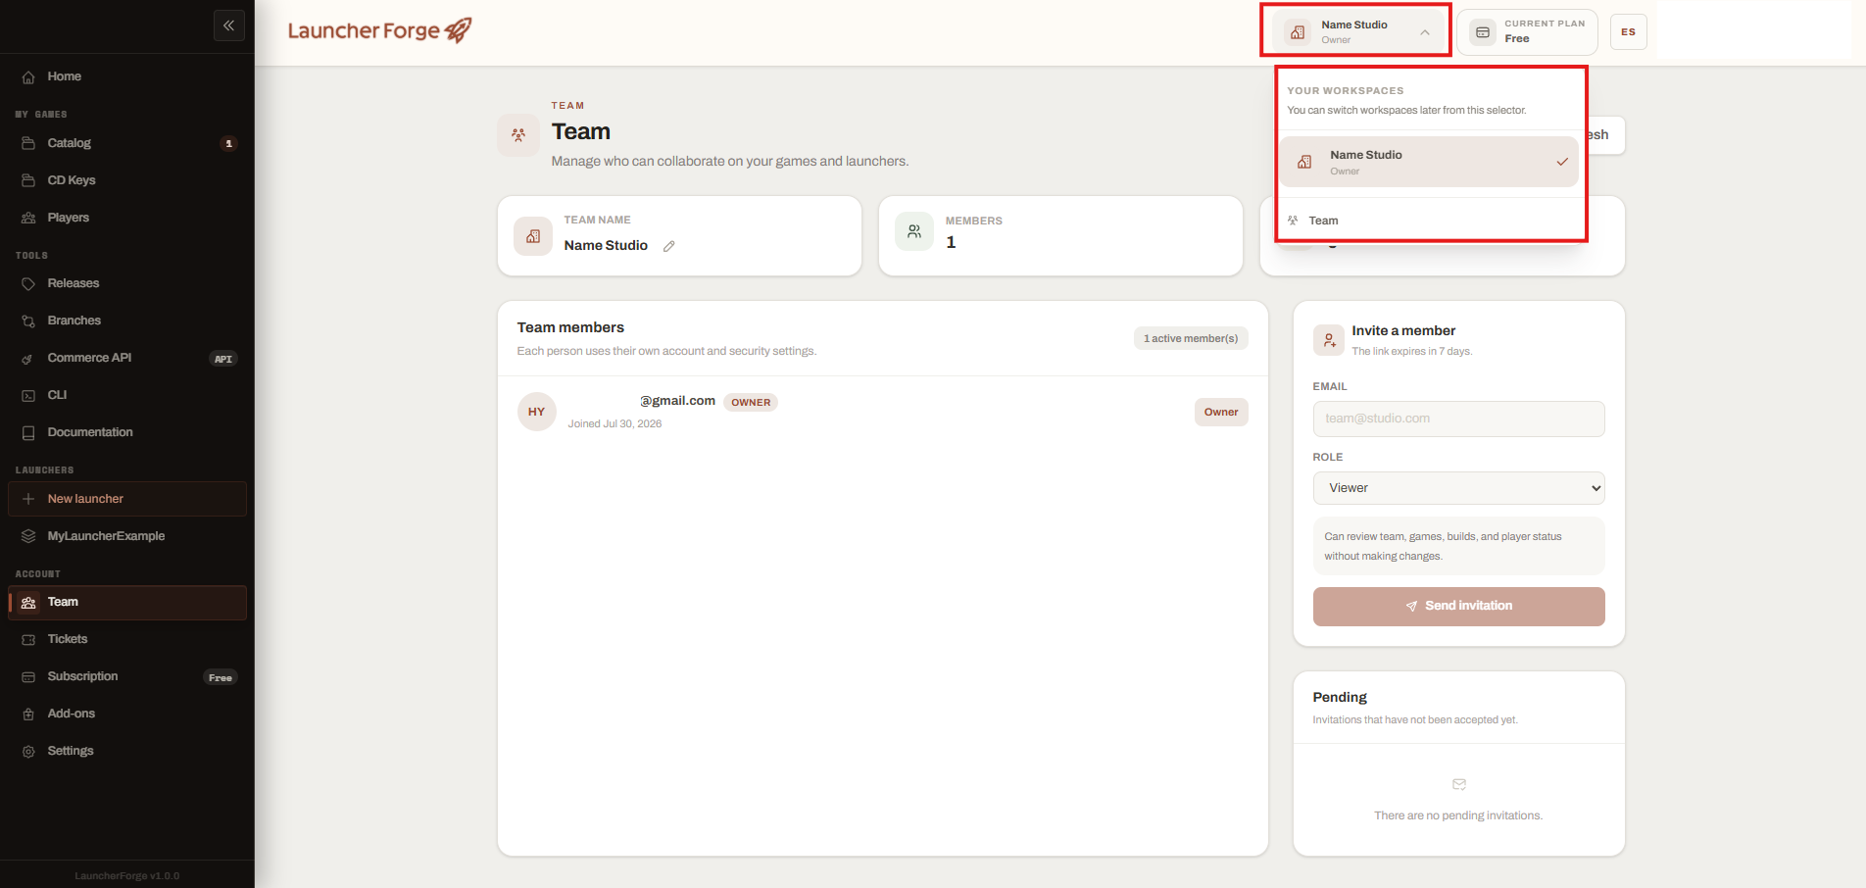
Task: Click the MyLauncherExample layers icon
Action: 28,536
